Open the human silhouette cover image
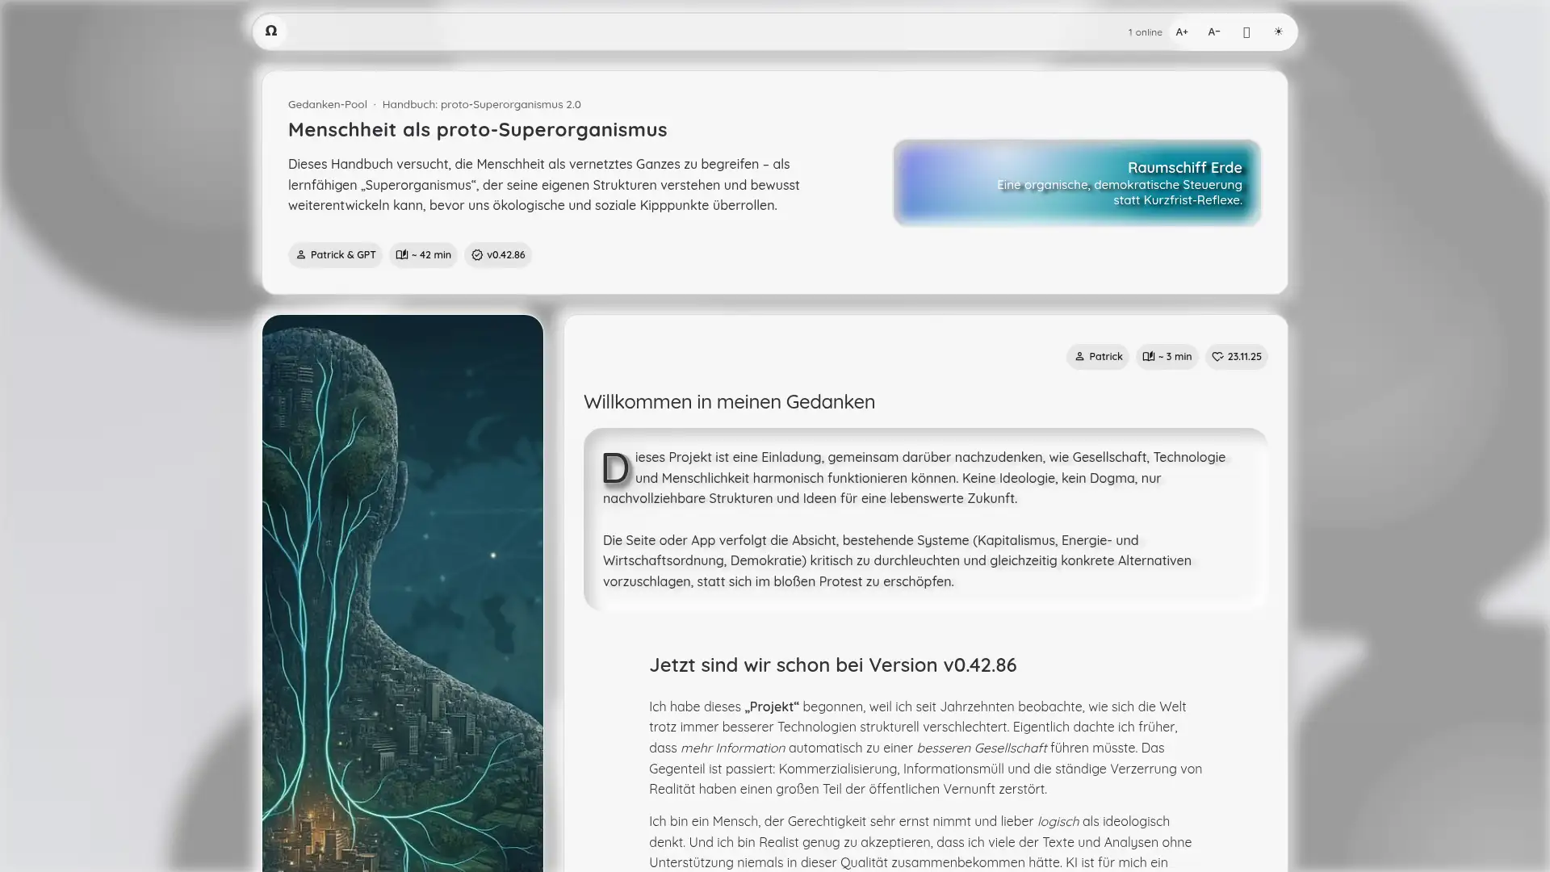The width and height of the screenshot is (1550, 872). click(x=402, y=593)
